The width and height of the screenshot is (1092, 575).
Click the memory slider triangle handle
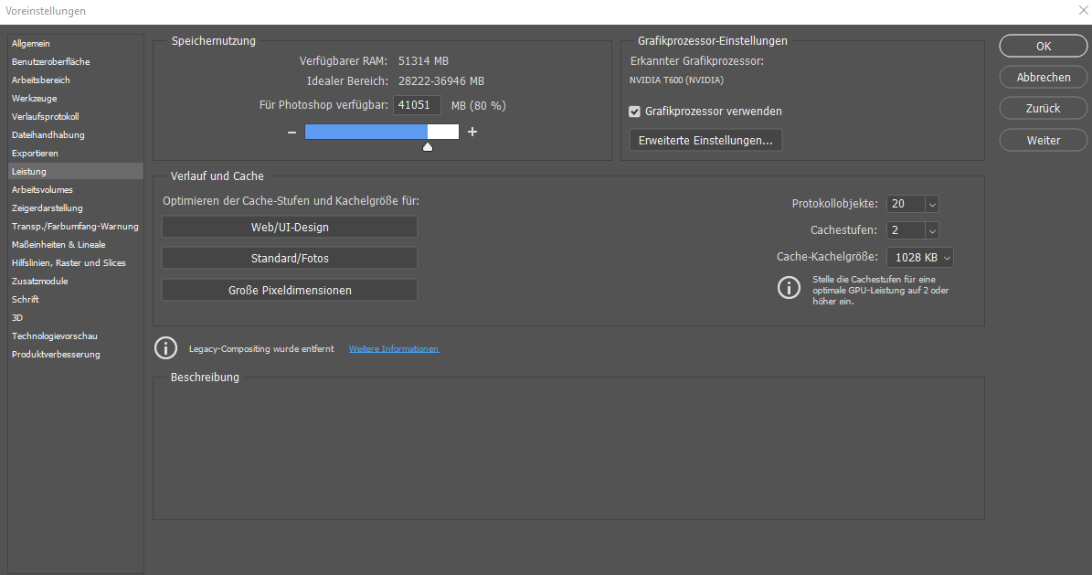point(428,146)
